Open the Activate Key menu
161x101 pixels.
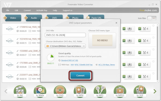[42, 10]
